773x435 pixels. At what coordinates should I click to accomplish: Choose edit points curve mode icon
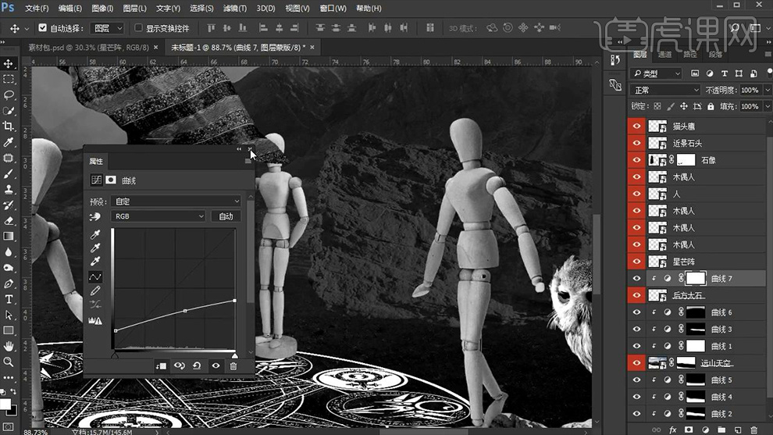[x=95, y=276]
